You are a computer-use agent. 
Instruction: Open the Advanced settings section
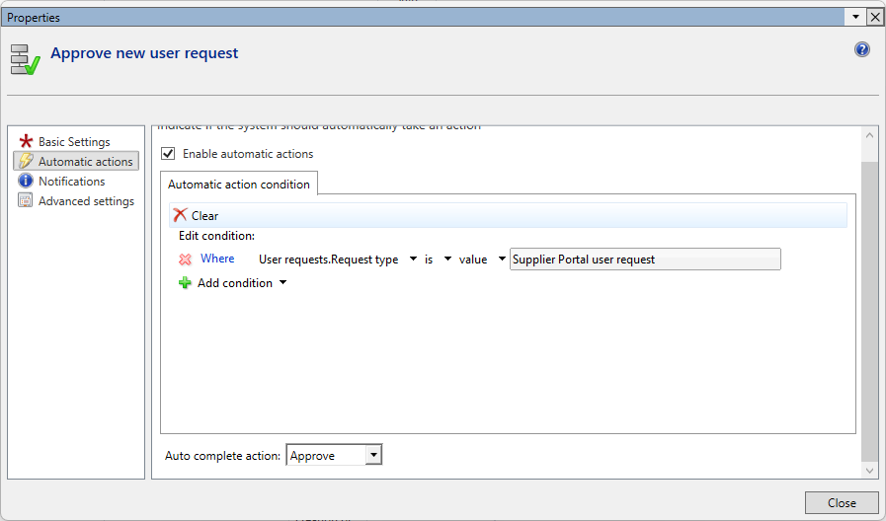click(87, 201)
